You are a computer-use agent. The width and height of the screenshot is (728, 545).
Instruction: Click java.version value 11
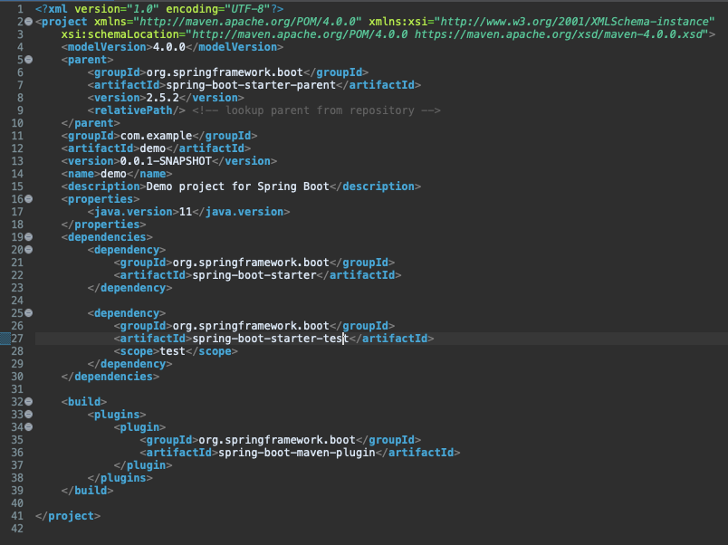(186, 212)
